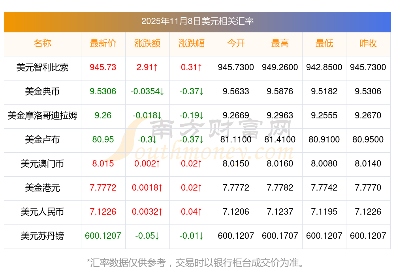
Task: Click the 美元澳门币 currency name
Action: [x=42, y=164]
